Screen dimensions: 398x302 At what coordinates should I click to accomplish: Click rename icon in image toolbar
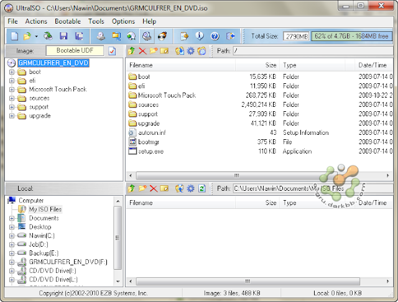pos(164,51)
